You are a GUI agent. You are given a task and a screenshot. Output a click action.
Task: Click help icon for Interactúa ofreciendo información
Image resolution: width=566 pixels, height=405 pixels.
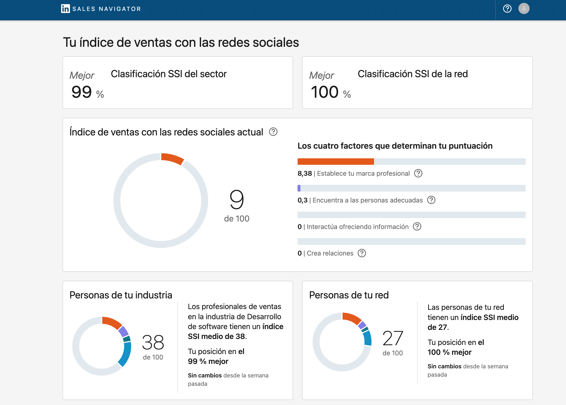point(417,226)
